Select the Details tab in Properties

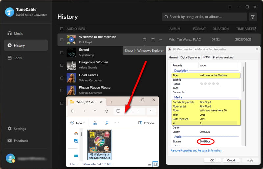coord(206,57)
